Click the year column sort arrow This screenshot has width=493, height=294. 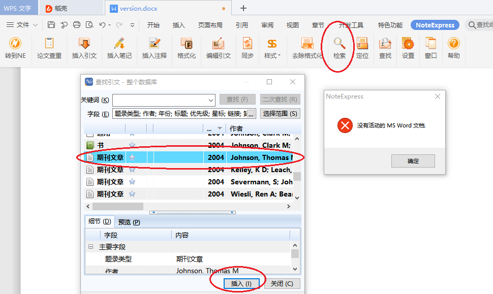(x=220, y=128)
